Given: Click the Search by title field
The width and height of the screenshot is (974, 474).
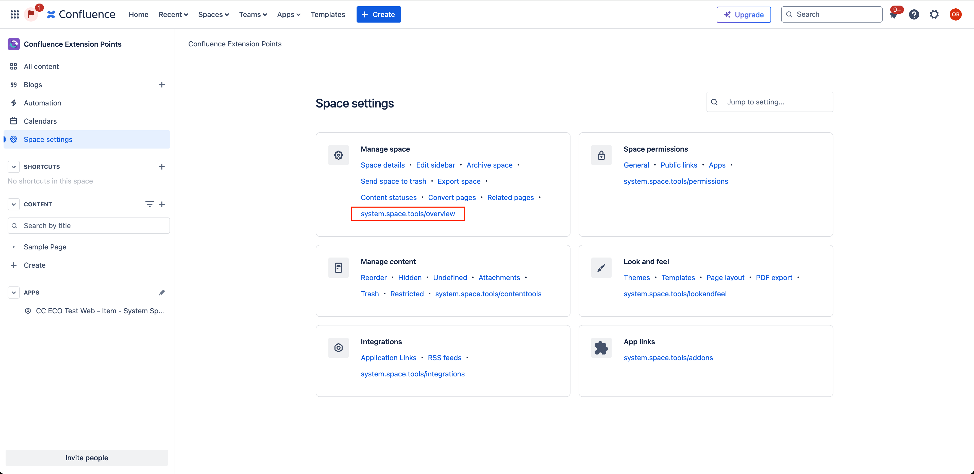Looking at the screenshot, I should [89, 226].
